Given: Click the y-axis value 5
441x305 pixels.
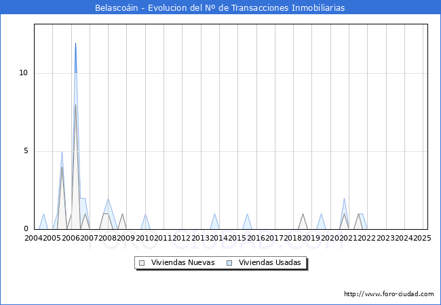Looking at the screenshot, I should (26, 151).
